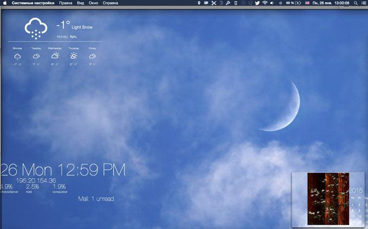Open the US flag input source menu
This screenshot has height=229, width=368.
tap(307, 3)
